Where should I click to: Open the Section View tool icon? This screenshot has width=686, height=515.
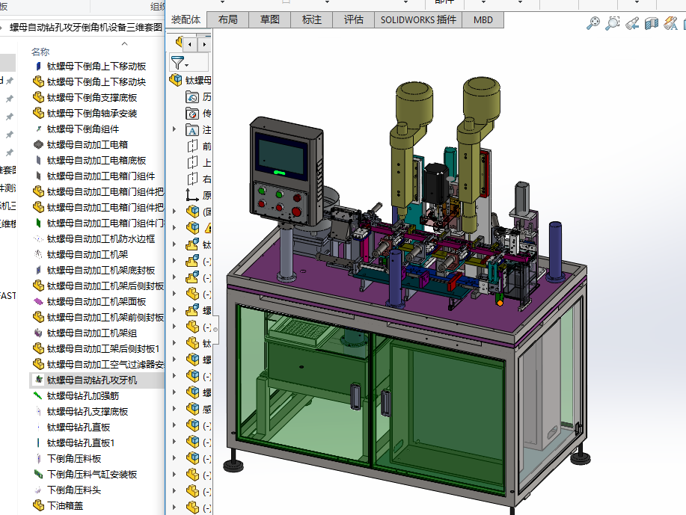[x=651, y=24]
